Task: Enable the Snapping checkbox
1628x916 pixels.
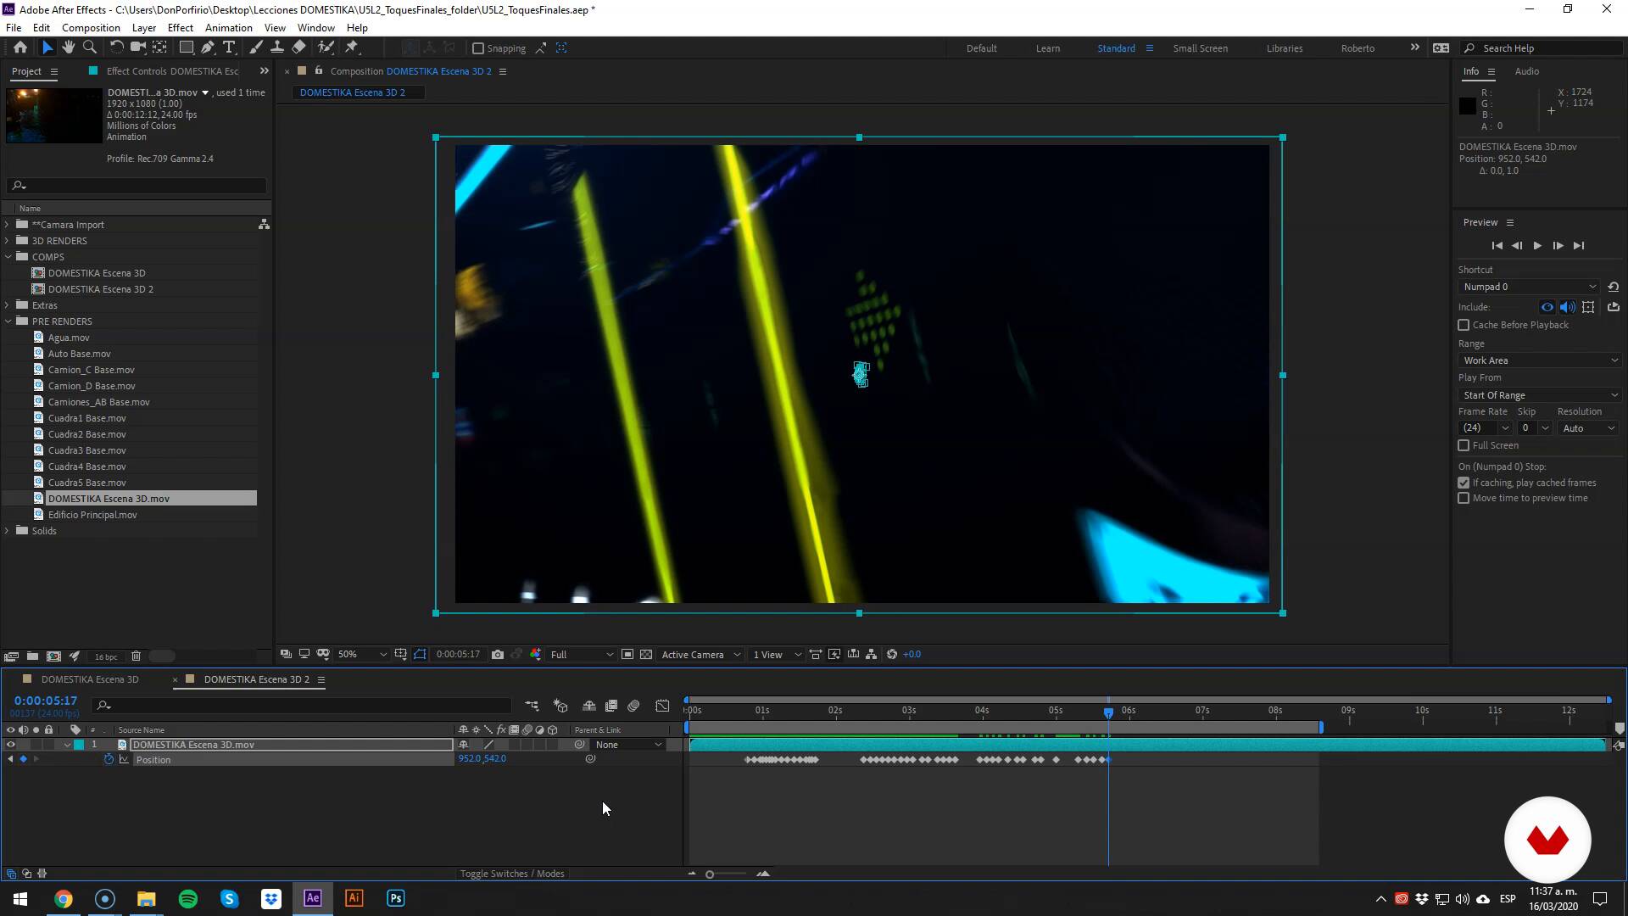Action: pos(478,48)
